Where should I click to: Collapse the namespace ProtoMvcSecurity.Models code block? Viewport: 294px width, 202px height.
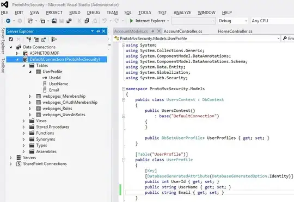124,89
